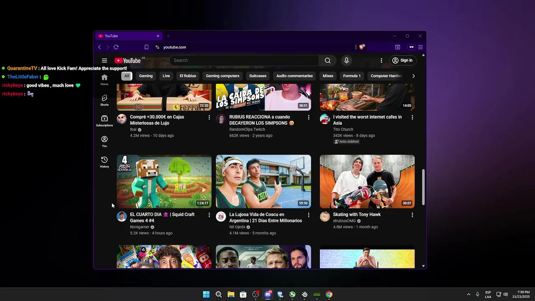Image resolution: width=535 pixels, height=301 pixels.
Task: Click the Nil Ojeda channel avatar
Action: (x=221, y=217)
